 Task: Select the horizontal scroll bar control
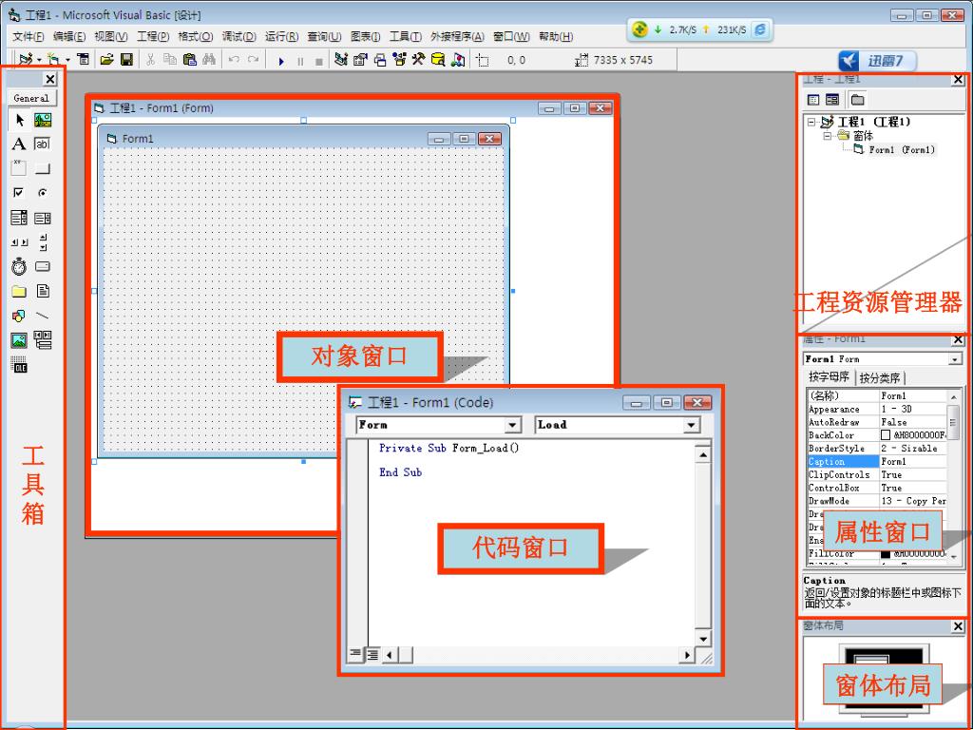pos(19,242)
